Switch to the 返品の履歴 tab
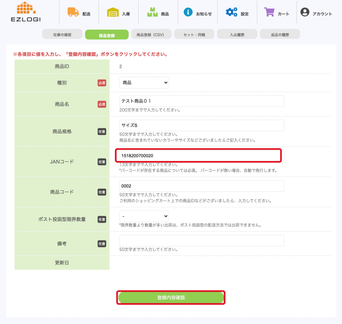 click(280, 34)
